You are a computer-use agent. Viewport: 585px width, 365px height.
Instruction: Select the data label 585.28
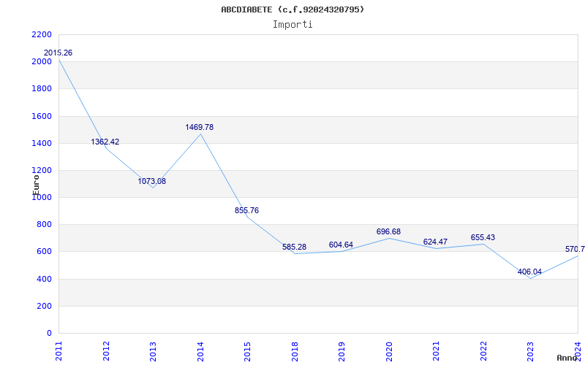[294, 247]
